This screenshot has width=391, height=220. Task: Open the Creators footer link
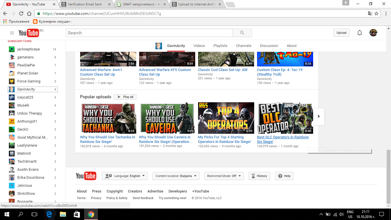[x=135, y=191]
